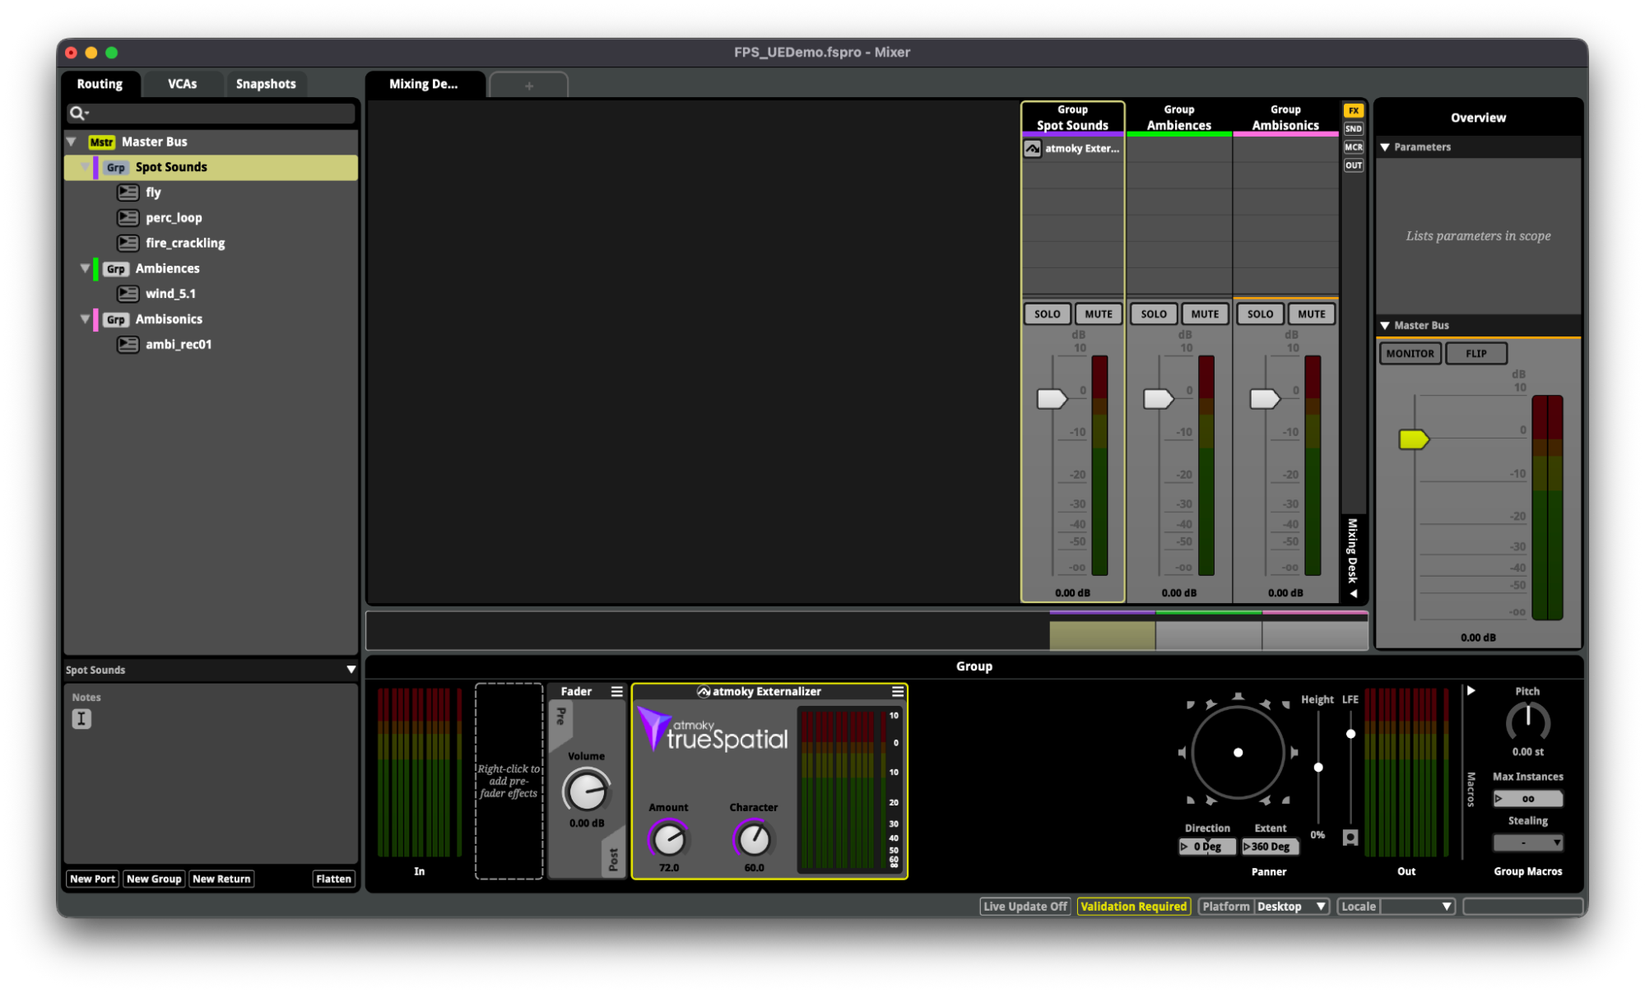Solo the Spot Sounds group
The width and height of the screenshot is (1645, 993).
1047,313
